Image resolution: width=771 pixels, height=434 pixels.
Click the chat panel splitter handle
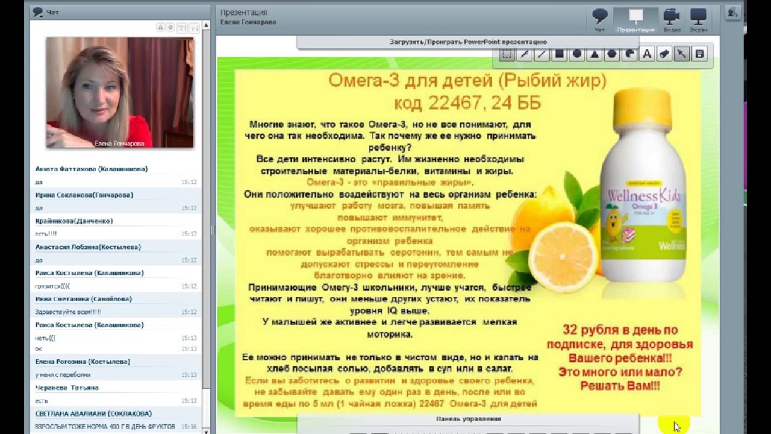(x=213, y=230)
